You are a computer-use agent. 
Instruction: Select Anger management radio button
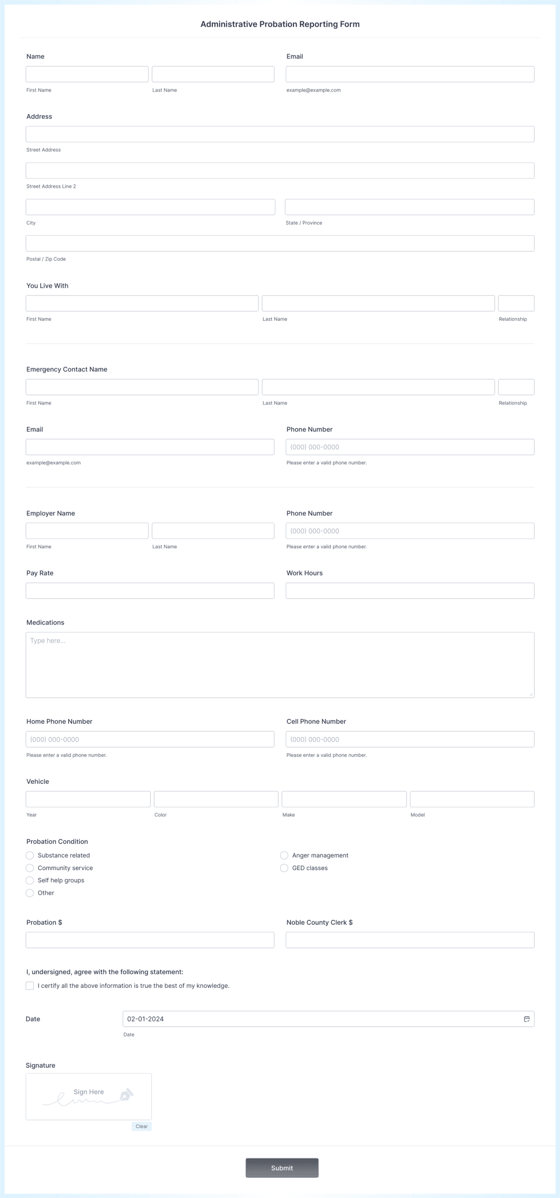[284, 855]
